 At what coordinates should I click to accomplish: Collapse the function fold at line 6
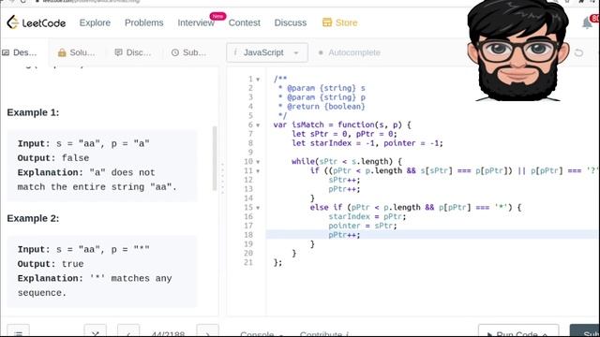[258, 125]
